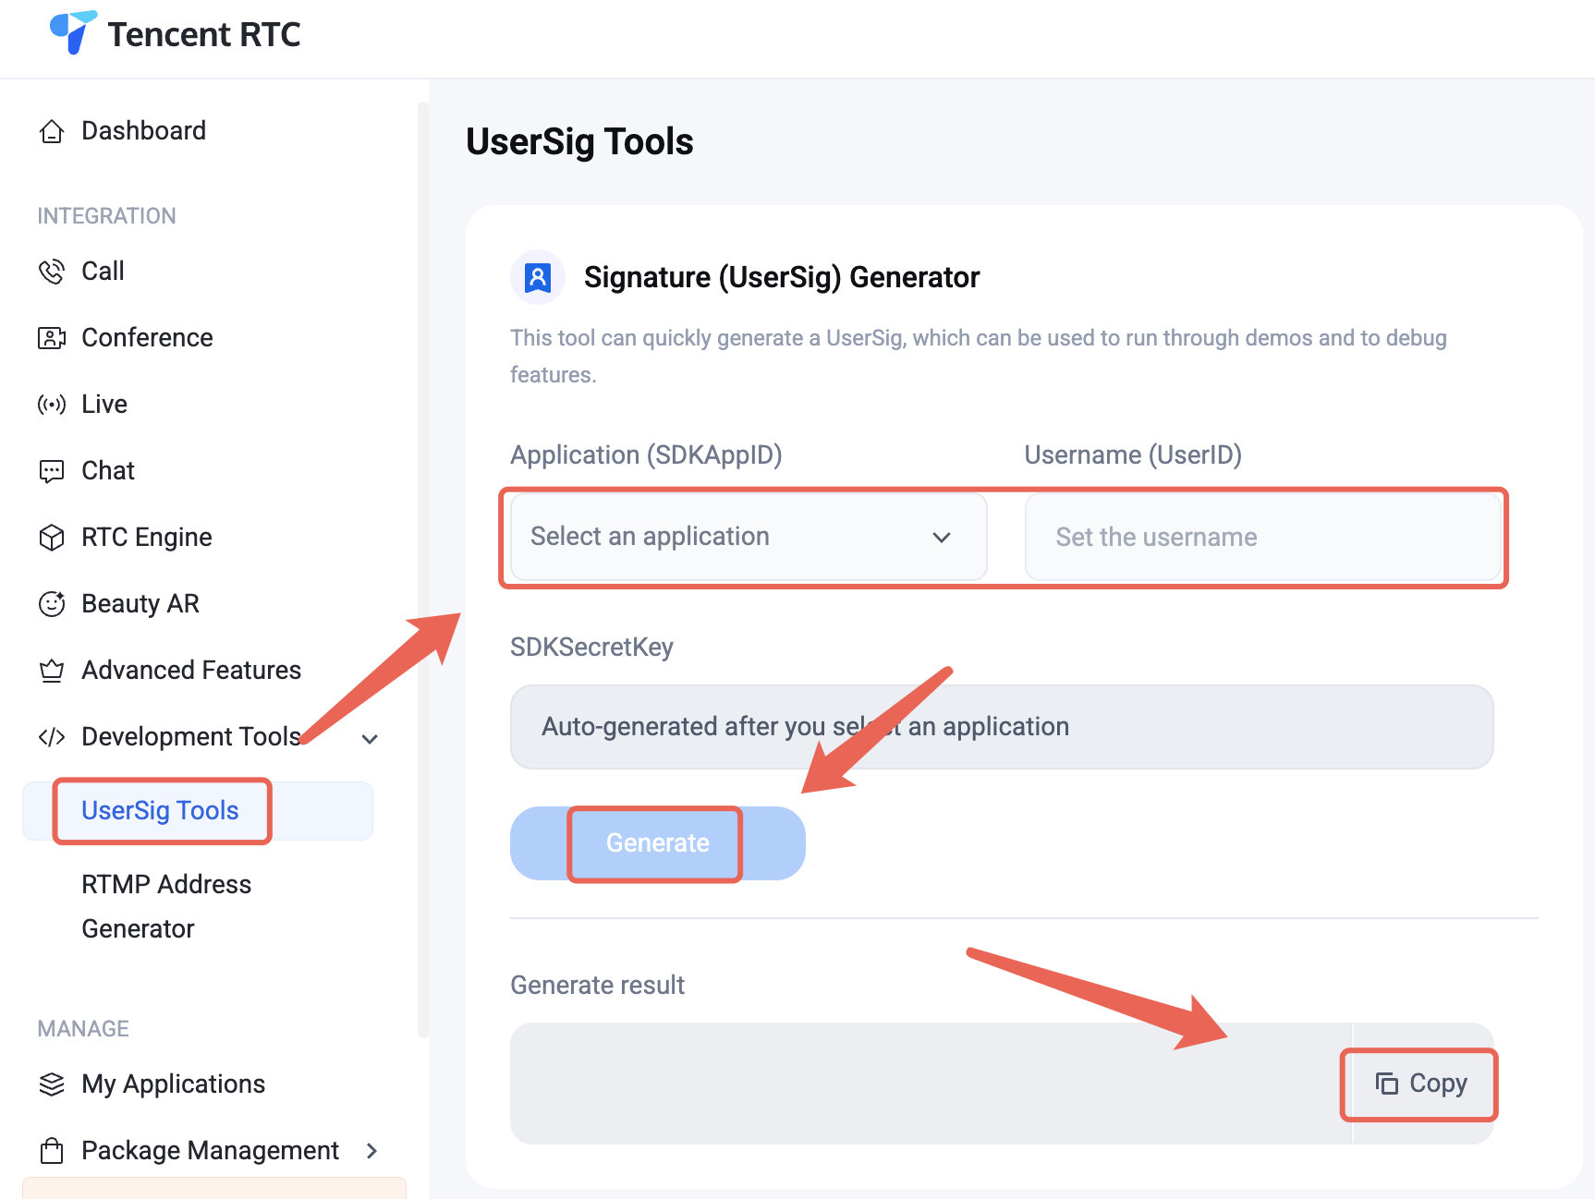The height and width of the screenshot is (1199, 1595).
Task: Click the Package Management bag icon
Action: (52, 1151)
